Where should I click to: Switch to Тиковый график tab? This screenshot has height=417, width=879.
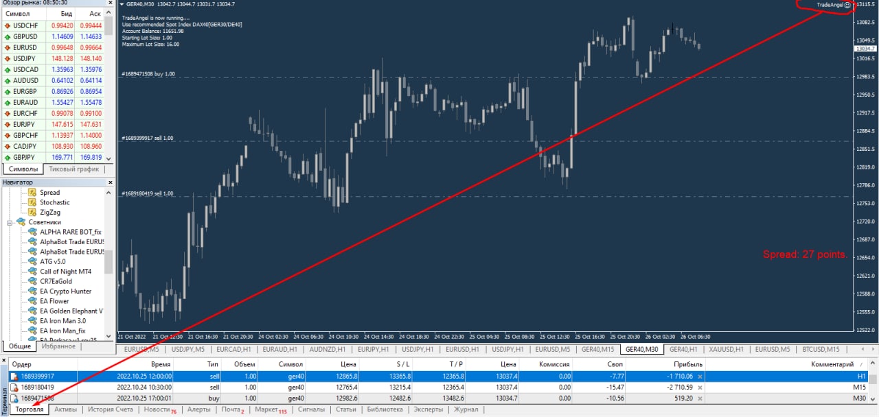coord(73,169)
